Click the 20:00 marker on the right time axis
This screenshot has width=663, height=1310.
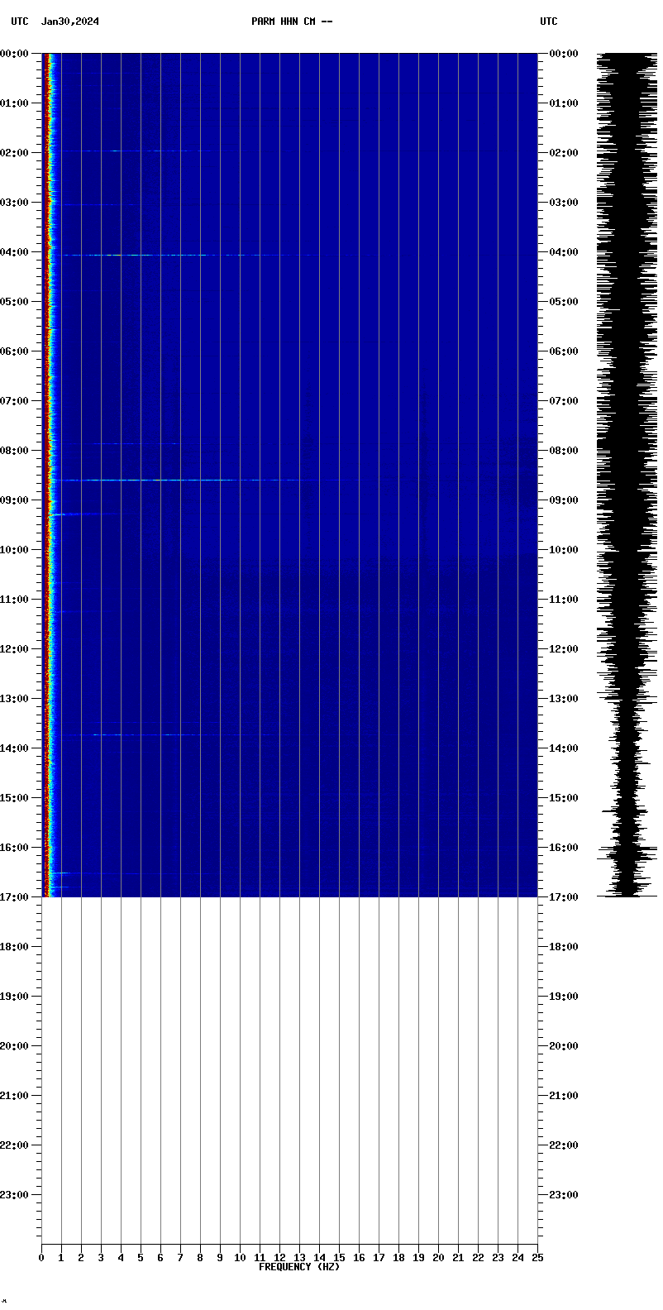pos(562,1046)
